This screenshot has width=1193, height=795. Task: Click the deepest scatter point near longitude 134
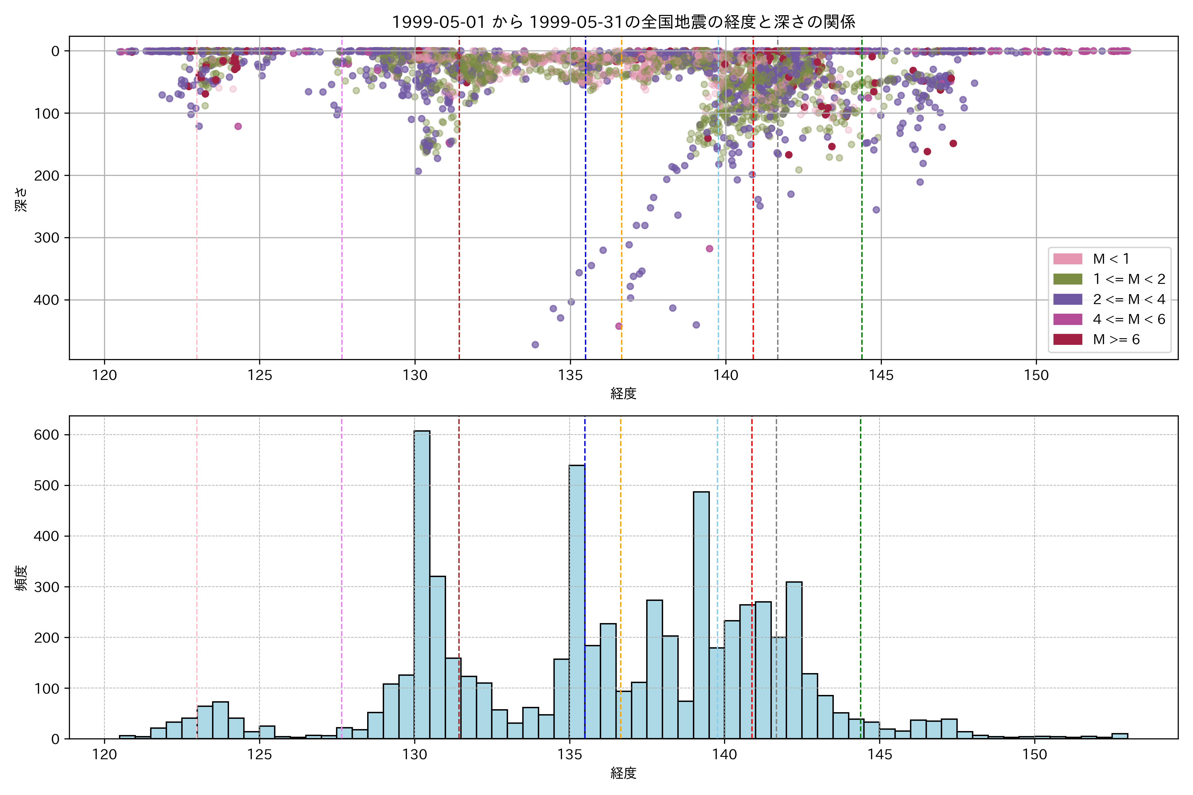click(x=535, y=345)
